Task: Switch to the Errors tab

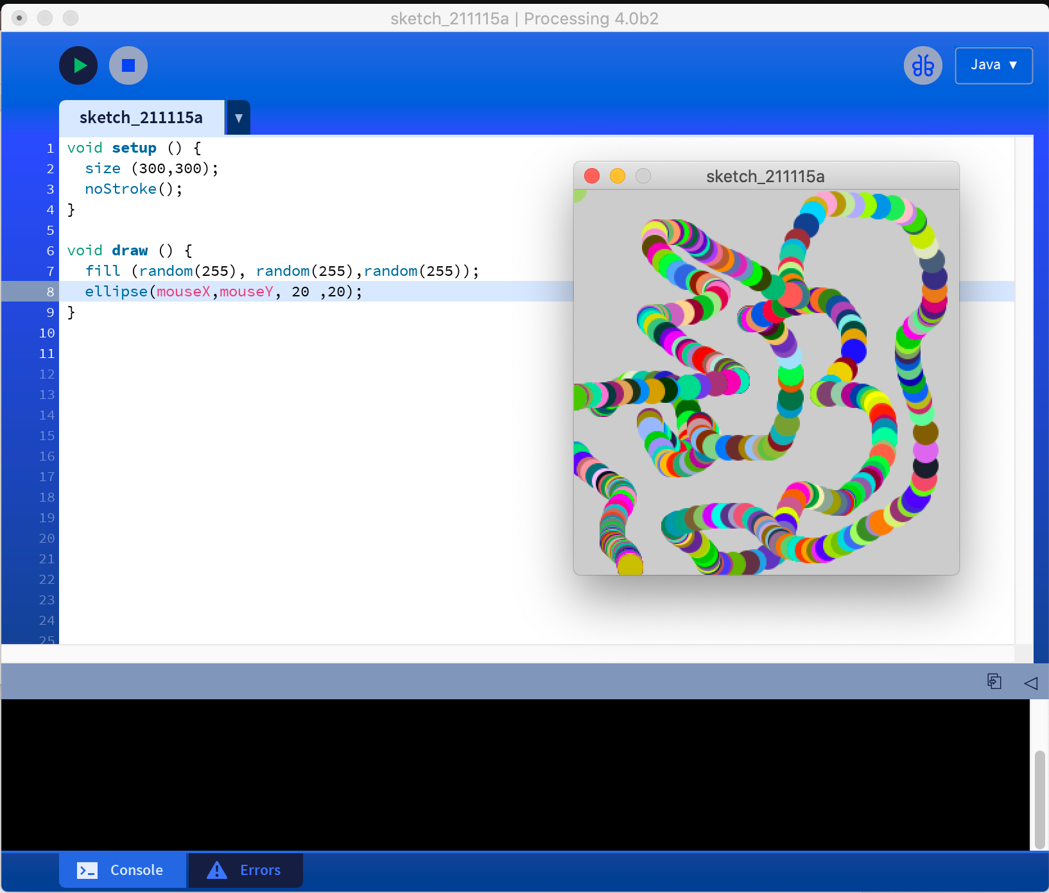Action: tap(245, 870)
